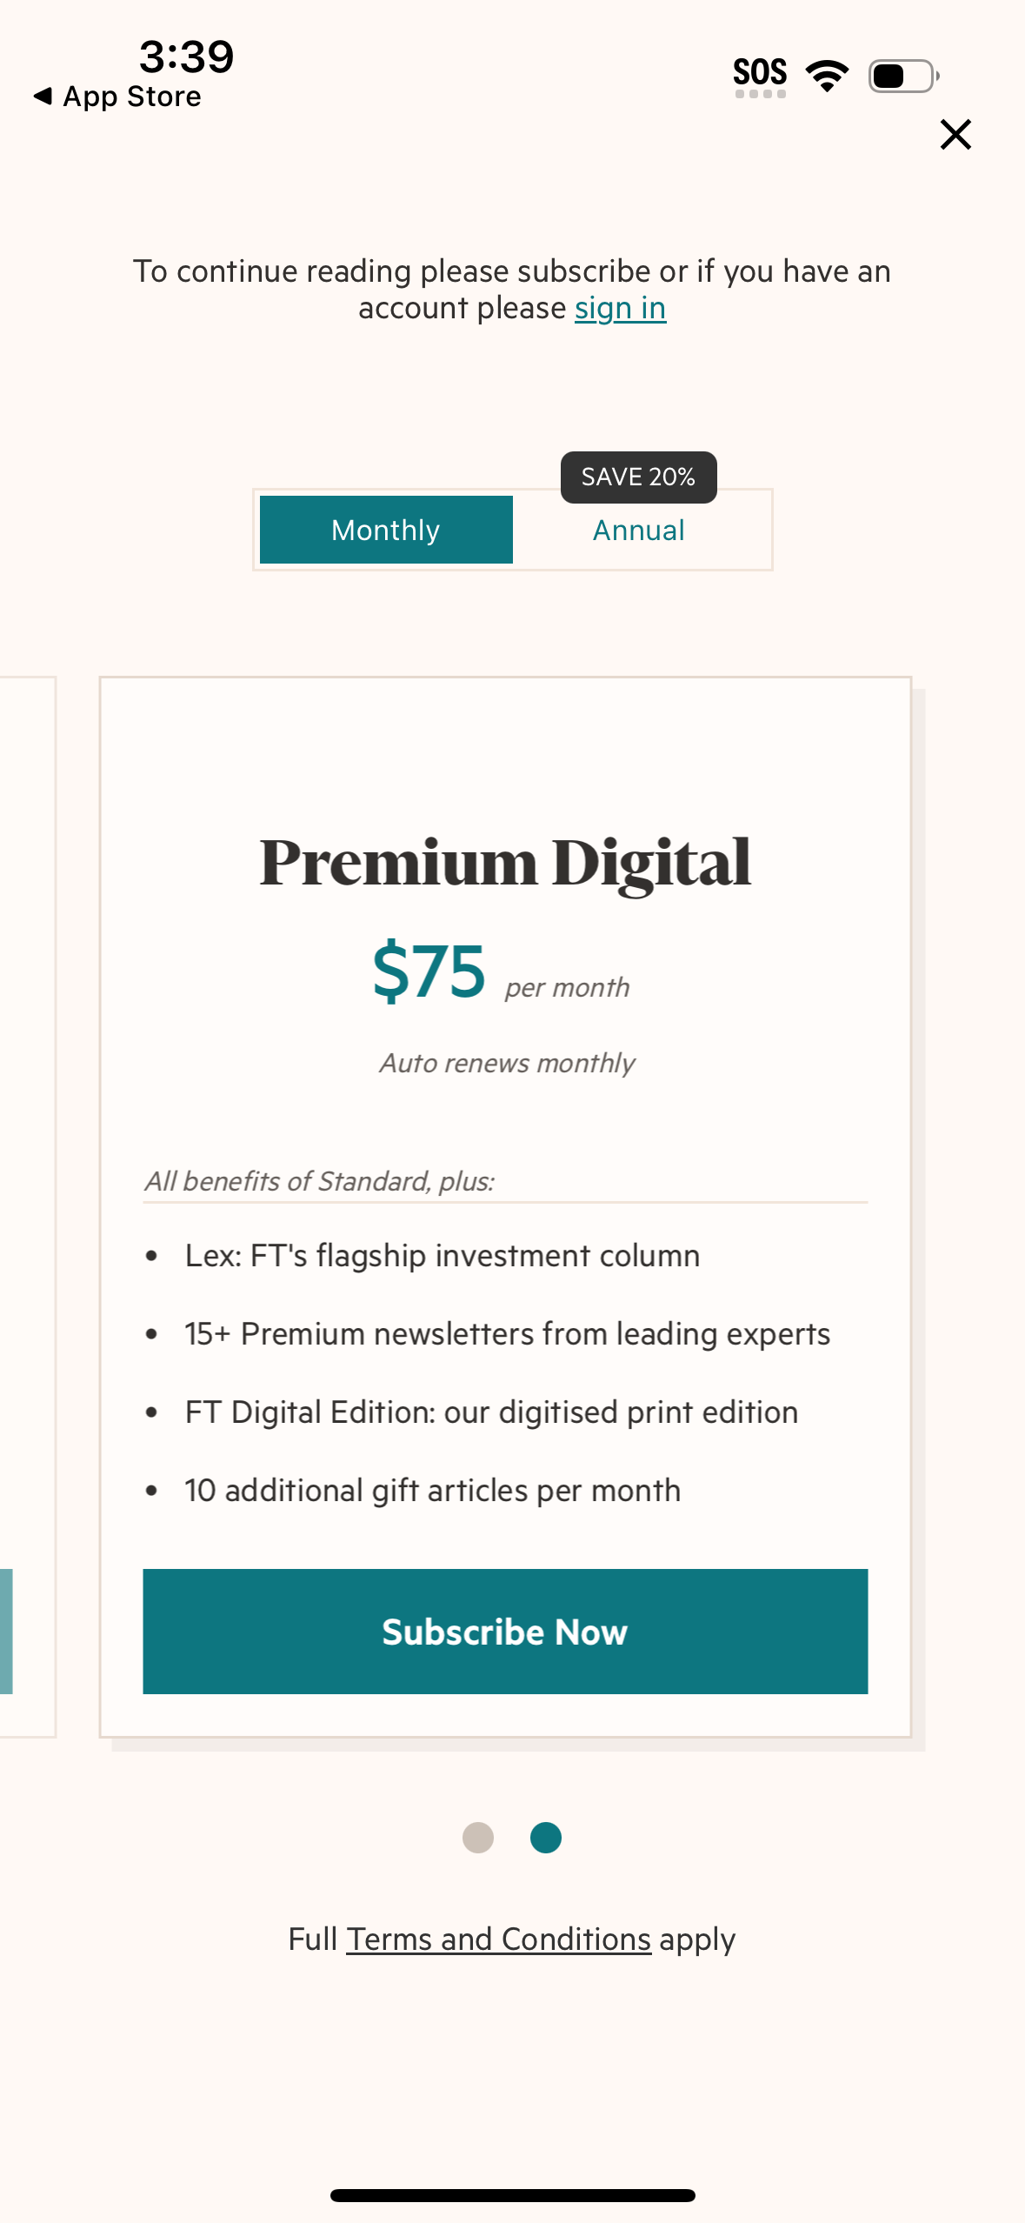
Task: Click the Wi-Fi status icon
Action: (x=824, y=75)
